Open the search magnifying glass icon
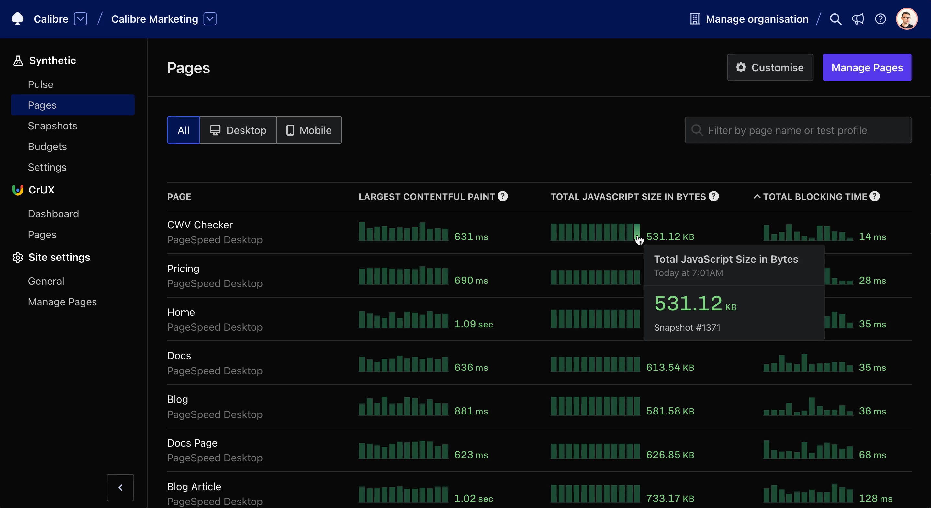 [835, 19]
